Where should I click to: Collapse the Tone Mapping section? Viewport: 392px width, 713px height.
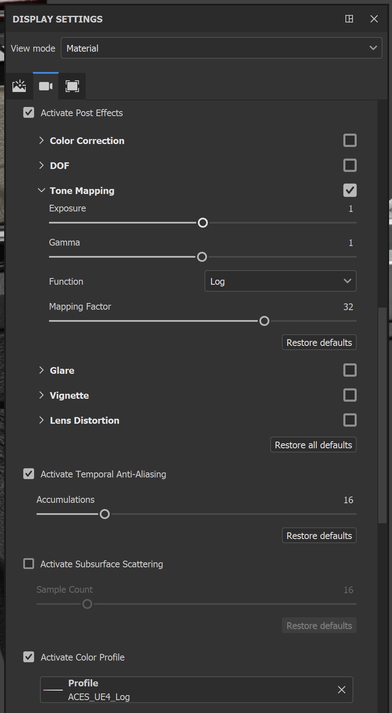[x=41, y=190]
